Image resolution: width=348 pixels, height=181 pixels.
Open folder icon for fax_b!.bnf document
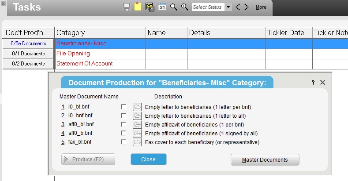[137, 142]
